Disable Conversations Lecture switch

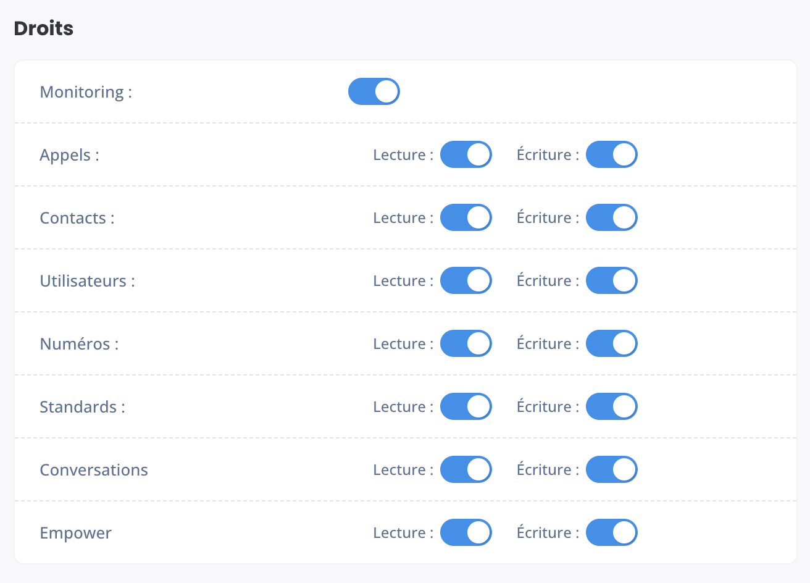(466, 469)
